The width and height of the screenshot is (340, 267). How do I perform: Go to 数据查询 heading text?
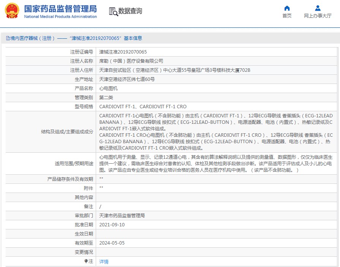click(130, 11)
